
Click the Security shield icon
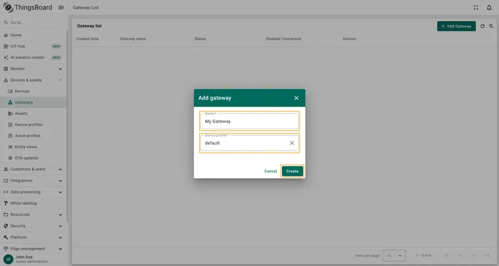[6, 226]
